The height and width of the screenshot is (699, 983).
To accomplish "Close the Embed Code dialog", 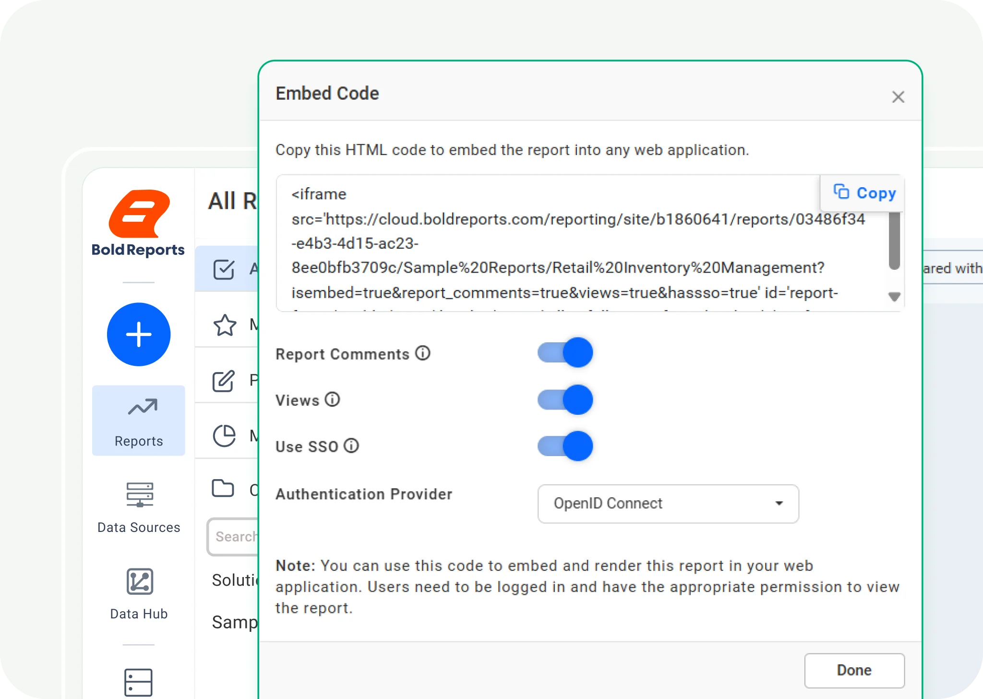I will [x=899, y=97].
